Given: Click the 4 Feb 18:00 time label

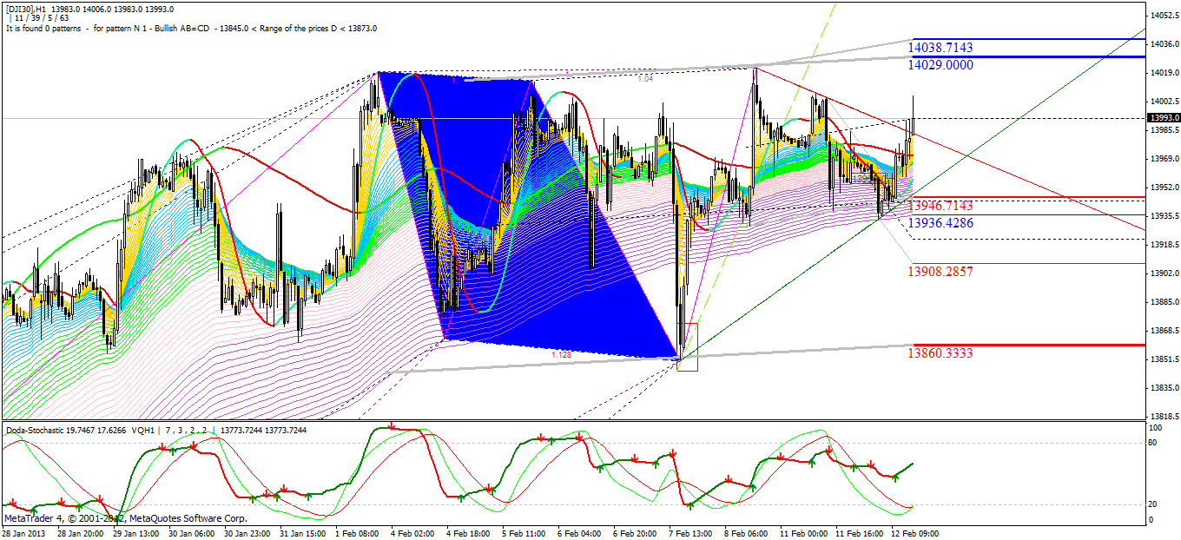Looking at the screenshot, I should click(x=468, y=533).
